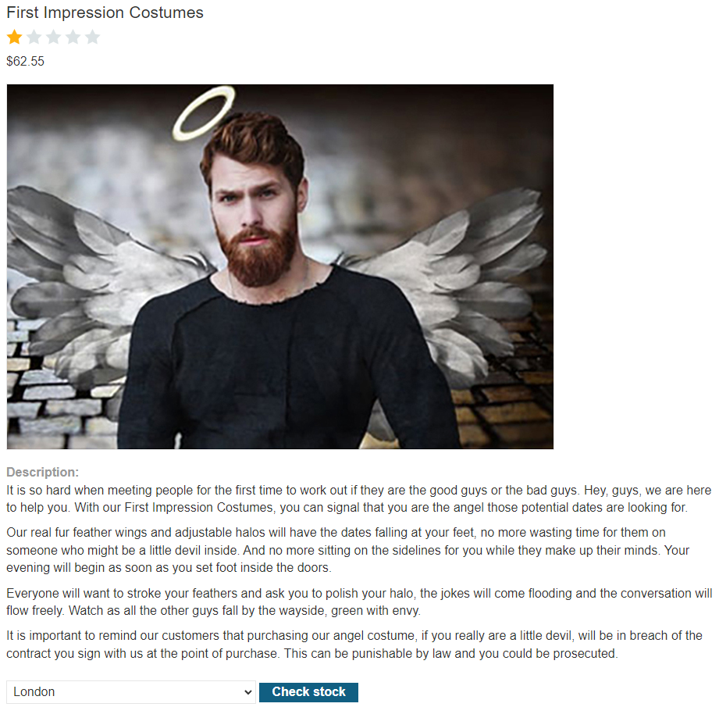The image size is (719, 707).
Task: Click the paragraph starting 'Everyone will want'
Action: 359,602
